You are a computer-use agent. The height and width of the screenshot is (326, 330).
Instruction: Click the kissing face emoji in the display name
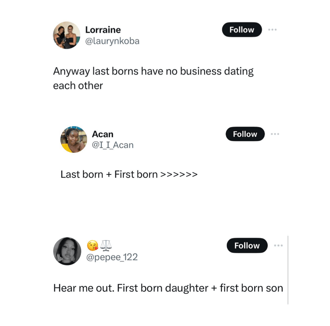(x=92, y=246)
